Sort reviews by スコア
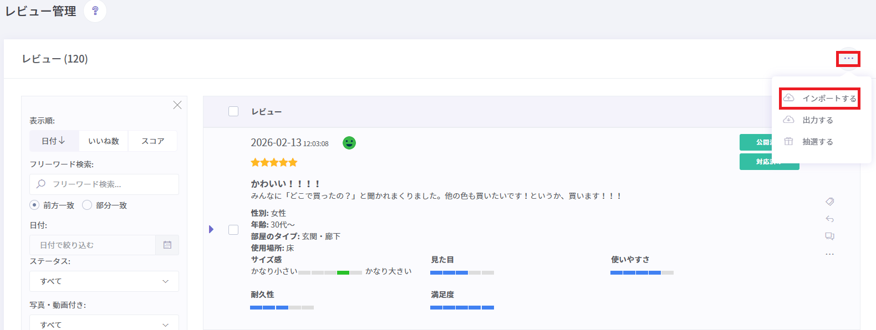876x330 pixels. coord(152,141)
